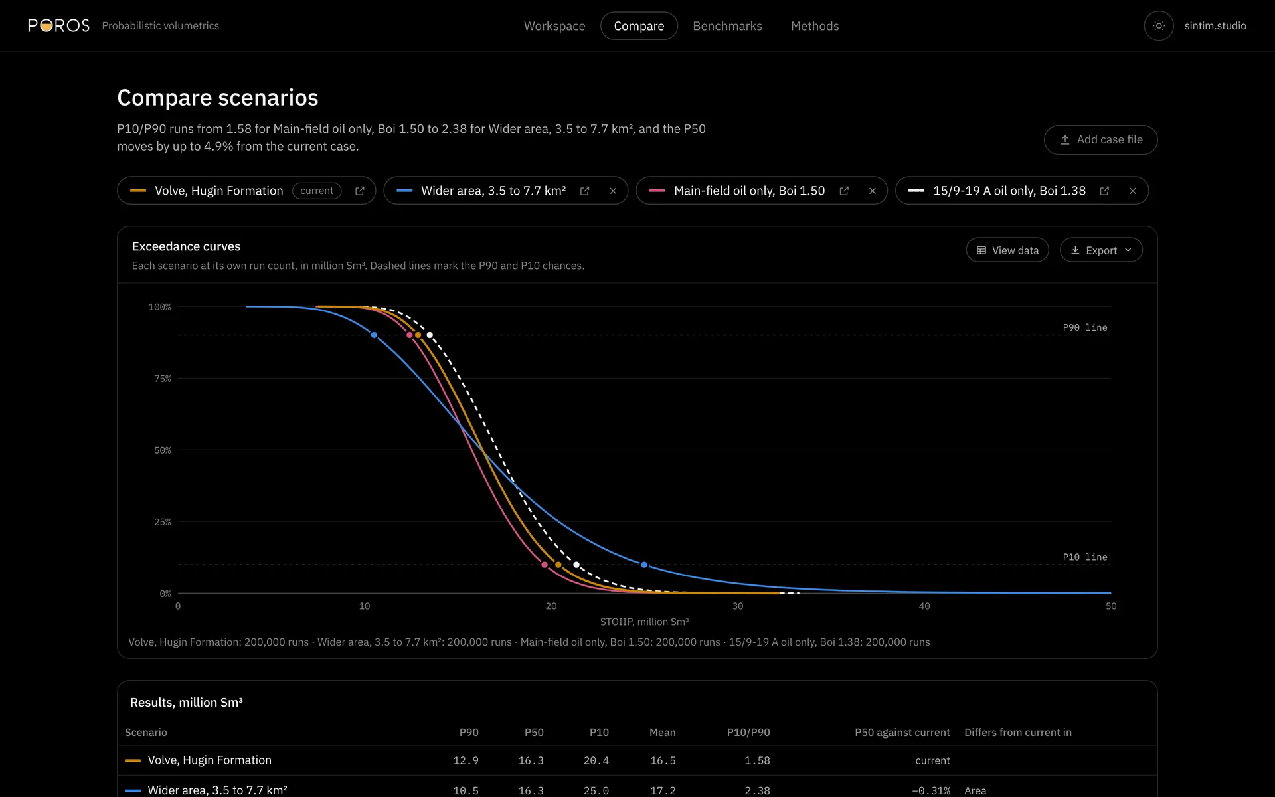Click the pink Main-field oil only chip swatch
1275x797 pixels.
tap(657, 191)
